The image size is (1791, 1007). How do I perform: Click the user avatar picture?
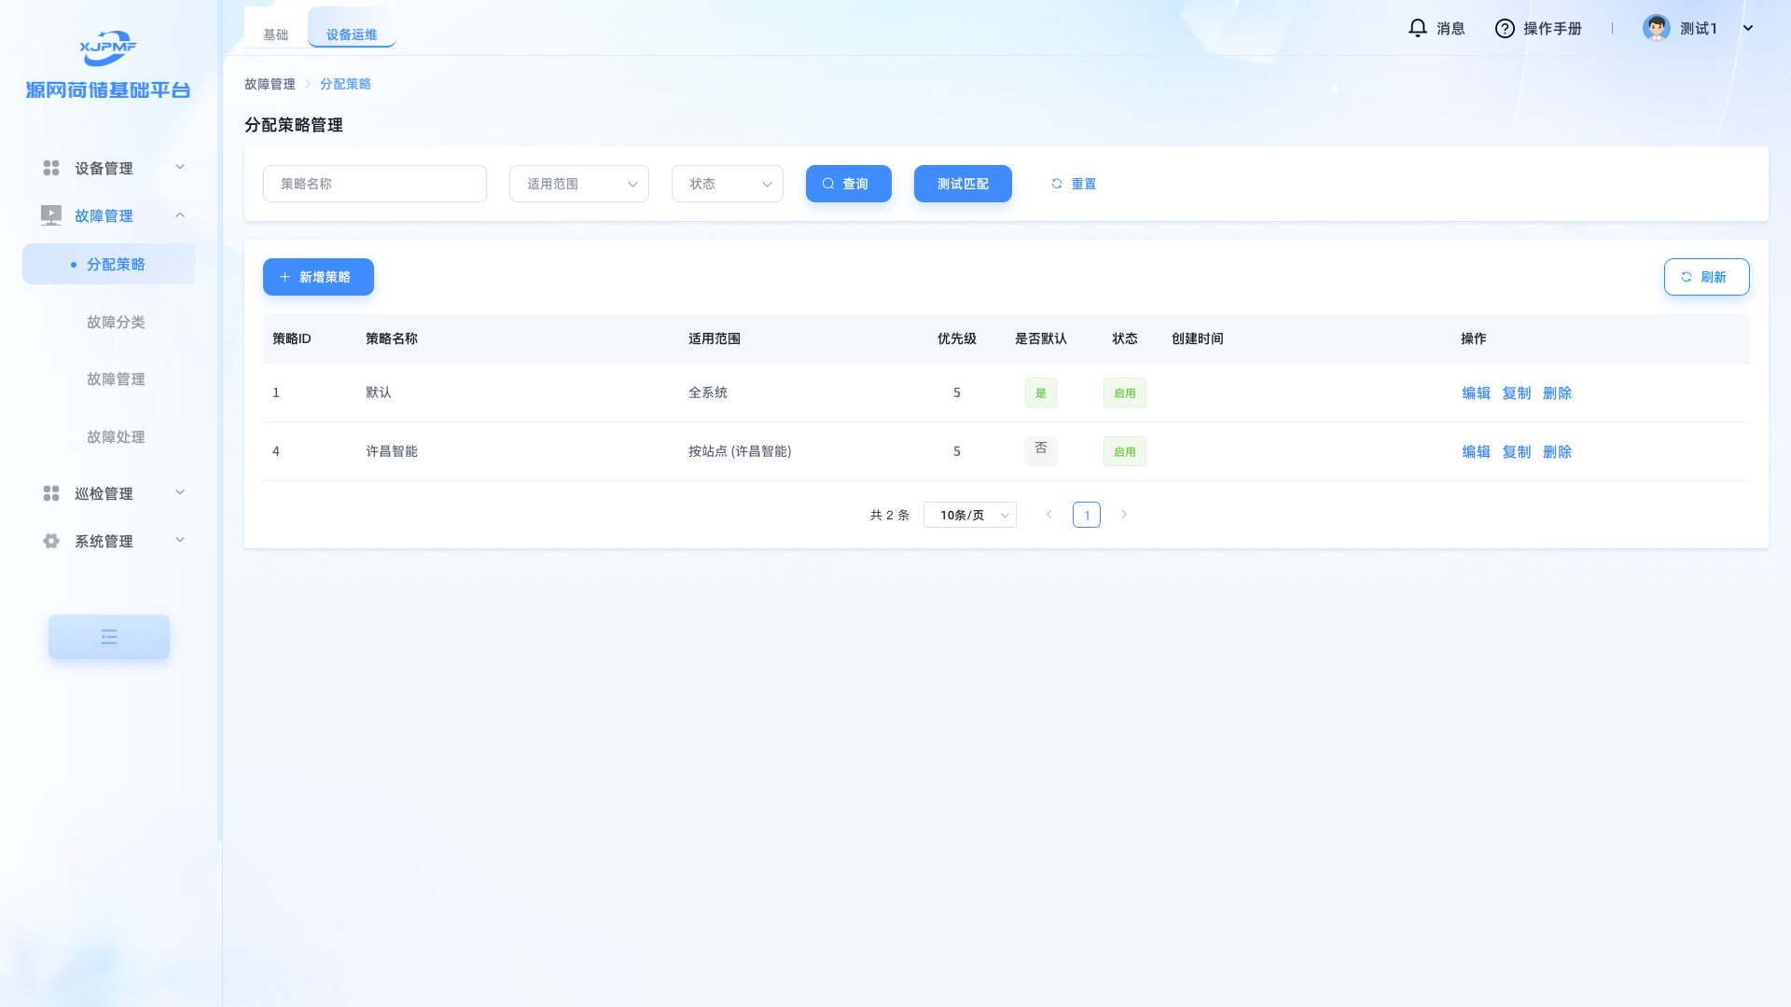1656,28
